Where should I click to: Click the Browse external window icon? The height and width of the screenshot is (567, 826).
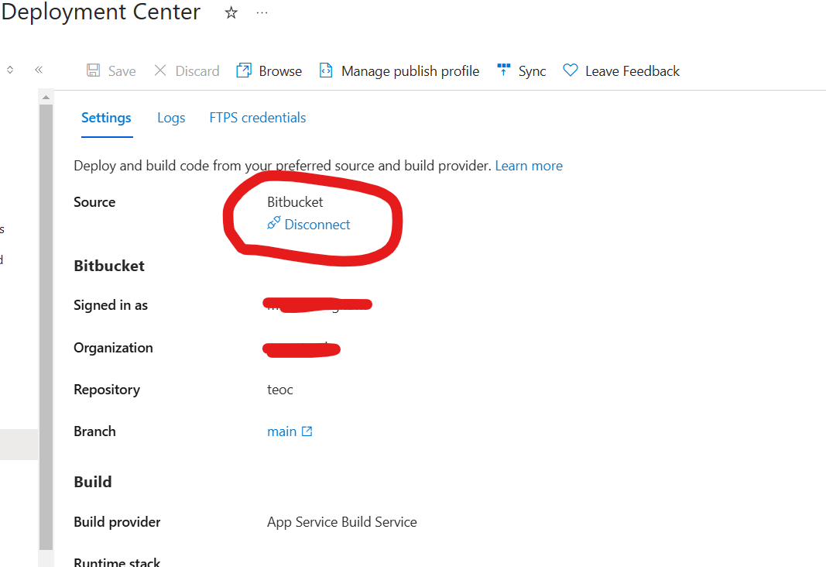(x=244, y=70)
